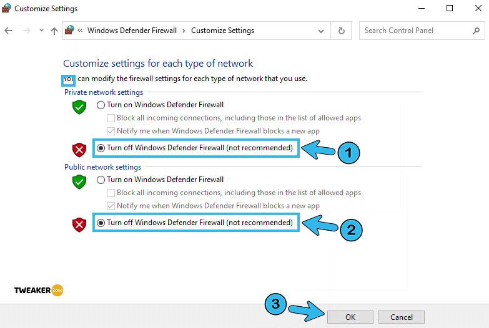Click green shield icon in Private settings

79,107
